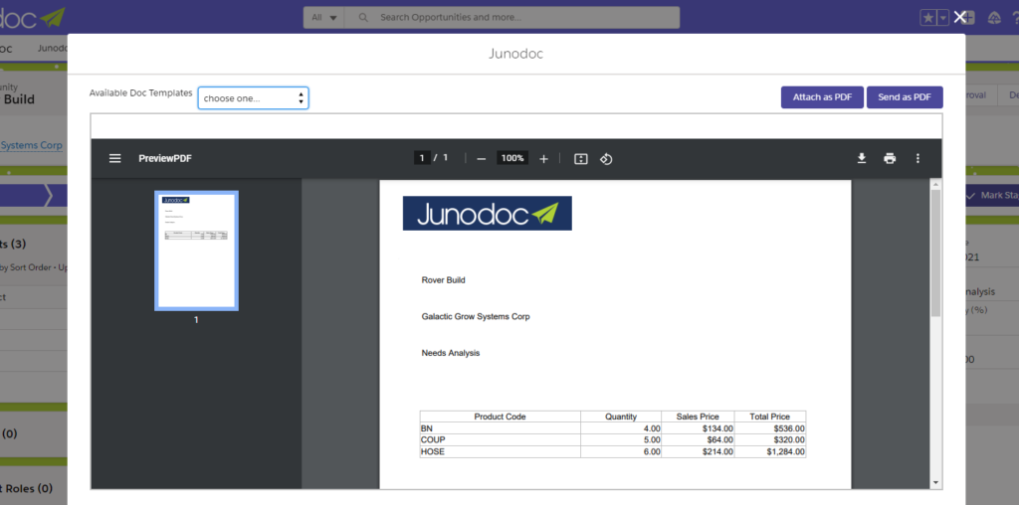Zoom out the PDF preview
The width and height of the screenshot is (1019, 505).
[481, 159]
